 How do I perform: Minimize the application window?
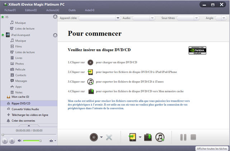coord(204,5)
